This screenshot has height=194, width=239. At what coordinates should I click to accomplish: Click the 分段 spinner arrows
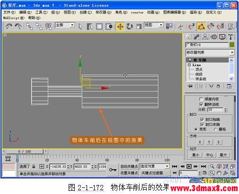click(225, 110)
